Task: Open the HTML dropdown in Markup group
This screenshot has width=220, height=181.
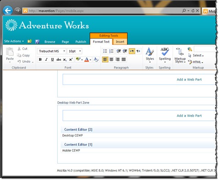Action: click(x=196, y=62)
